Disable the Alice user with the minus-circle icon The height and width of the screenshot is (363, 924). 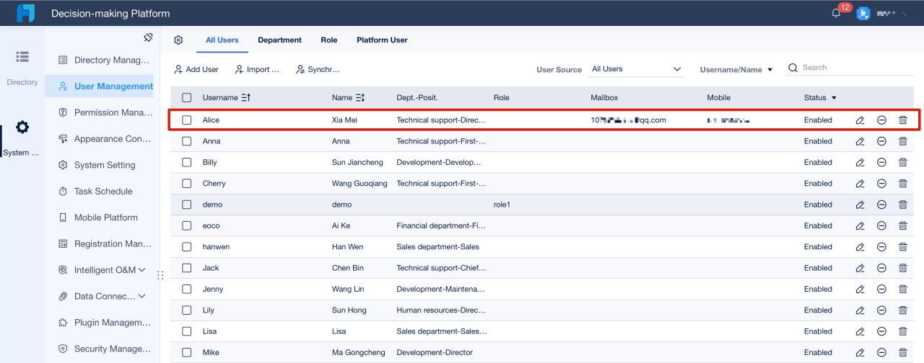pos(881,120)
